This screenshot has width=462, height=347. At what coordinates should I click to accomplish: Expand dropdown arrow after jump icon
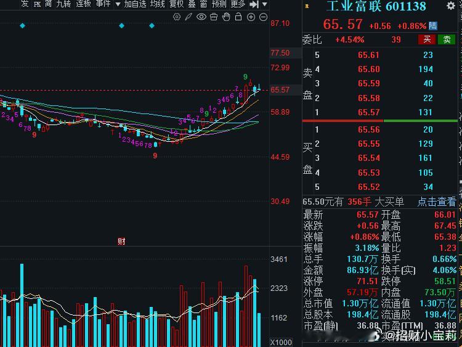coord(265,4)
